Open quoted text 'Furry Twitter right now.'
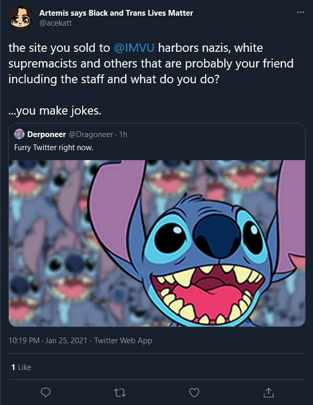The image size is (313, 405). tap(54, 148)
